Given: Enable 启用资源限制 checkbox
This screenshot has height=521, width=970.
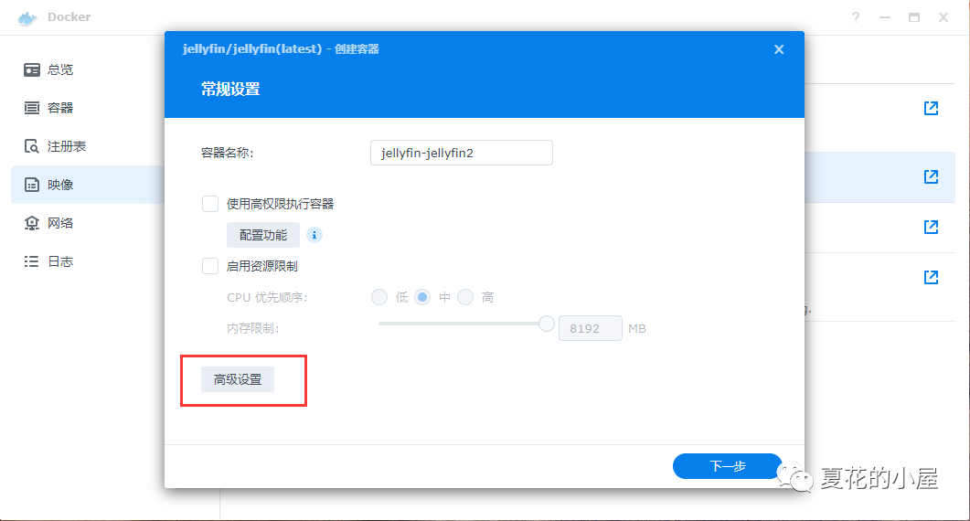Looking at the screenshot, I should tap(210, 266).
